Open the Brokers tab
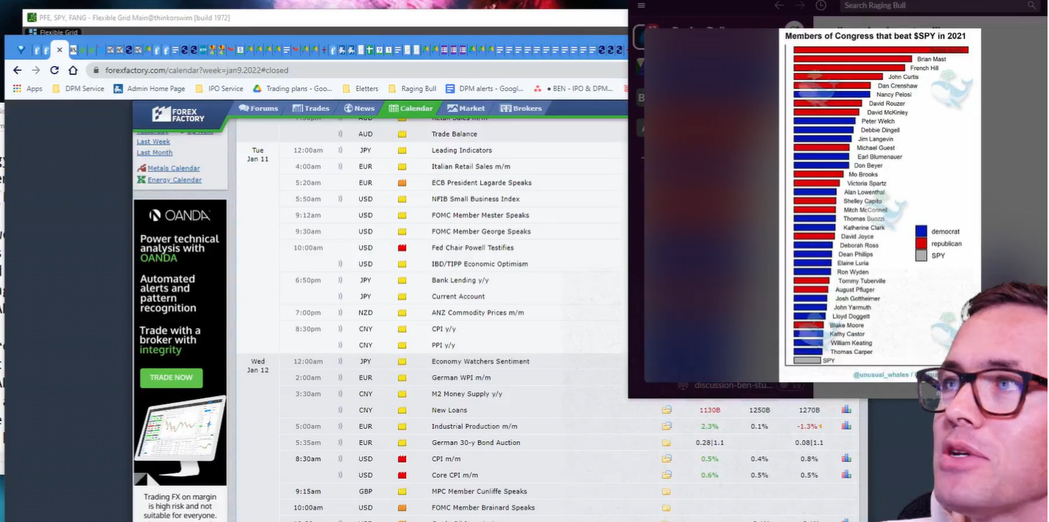Viewport: 1049px width, 522px height. click(x=521, y=108)
